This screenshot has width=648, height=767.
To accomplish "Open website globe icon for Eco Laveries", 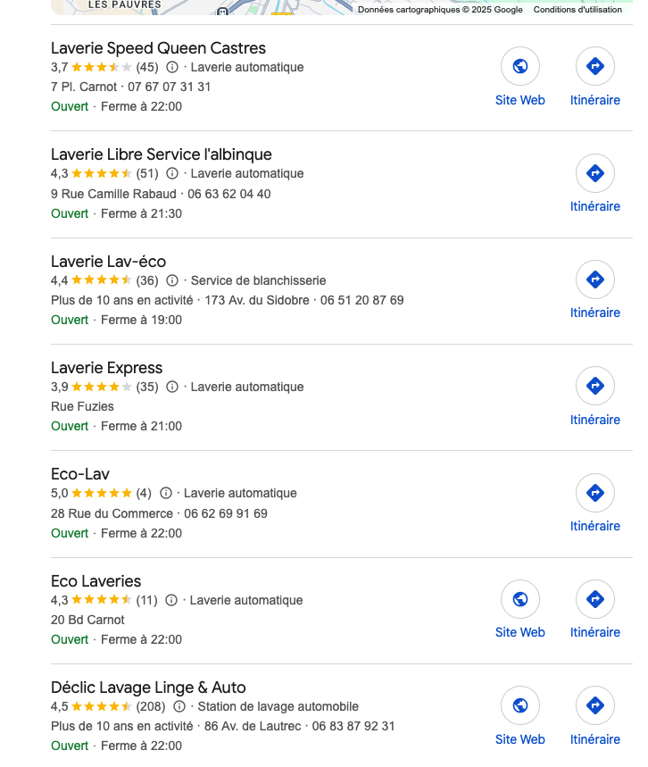I will tap(520, 599).
